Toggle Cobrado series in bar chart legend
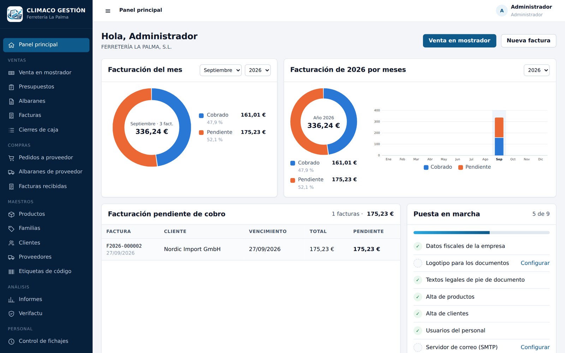Viewport: 565px width, 353px height. tap(438, 167)
